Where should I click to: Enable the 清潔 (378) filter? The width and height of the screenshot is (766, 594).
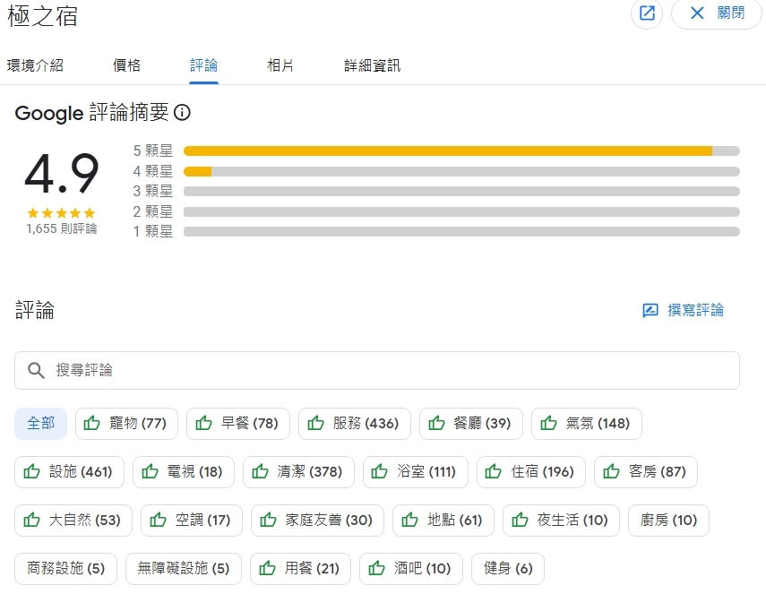[x=298, y=471]
